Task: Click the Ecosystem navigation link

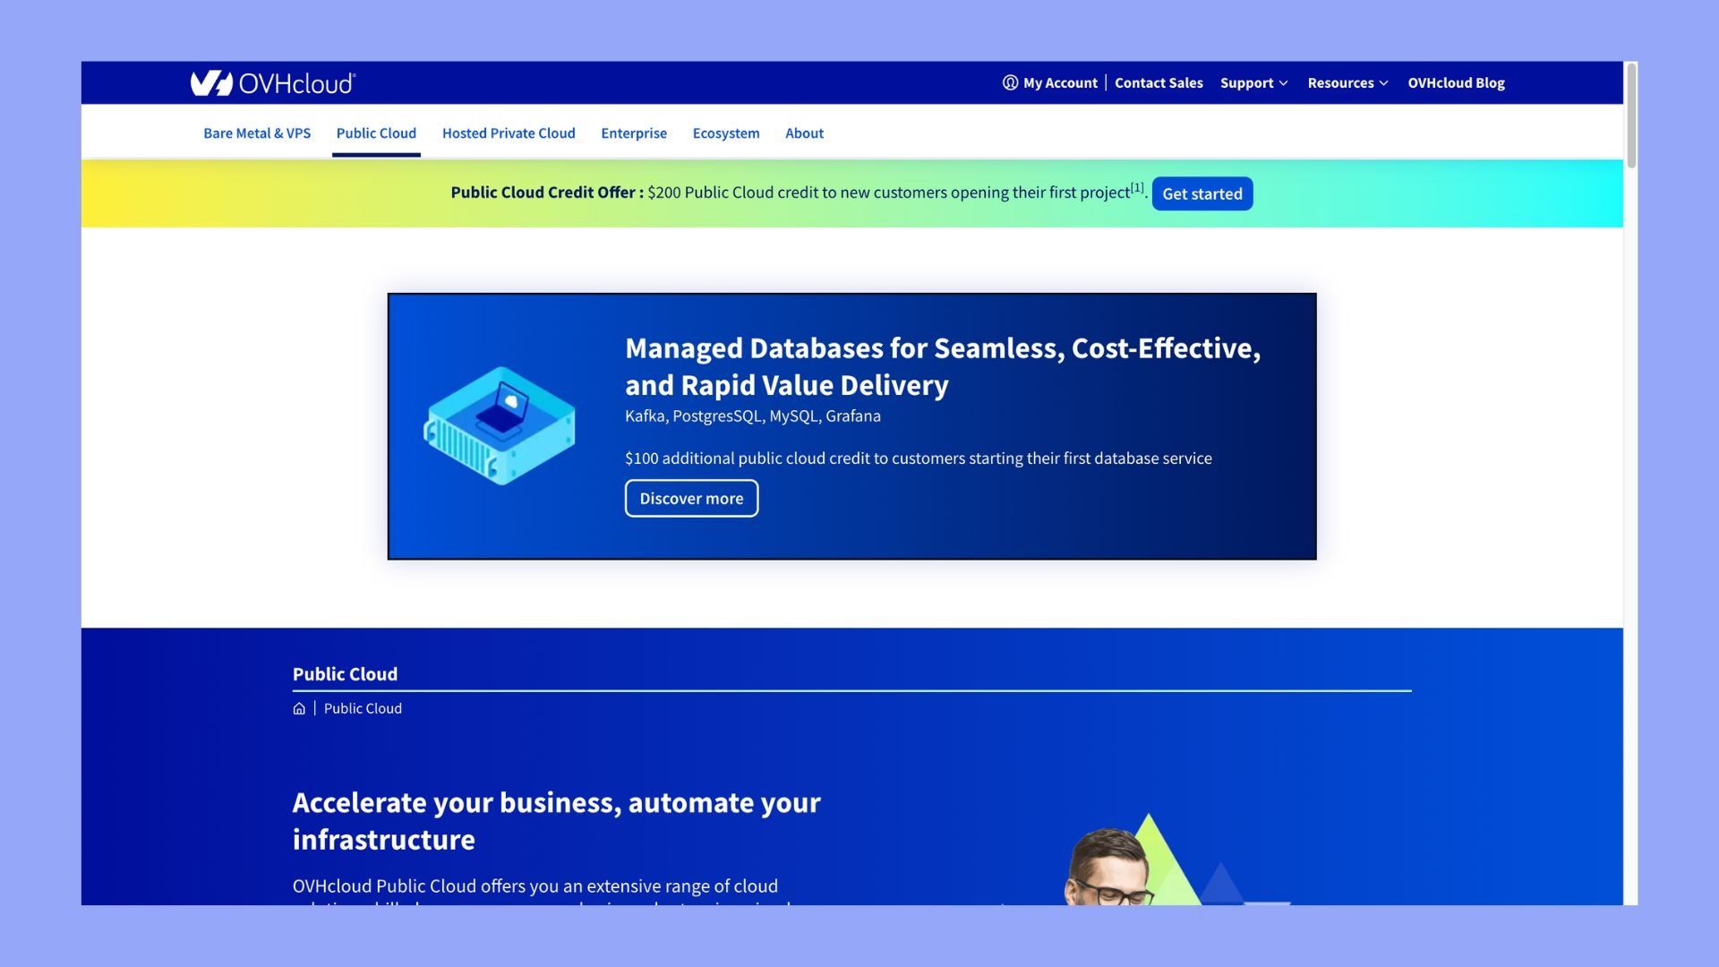Action: pos(726,133)
